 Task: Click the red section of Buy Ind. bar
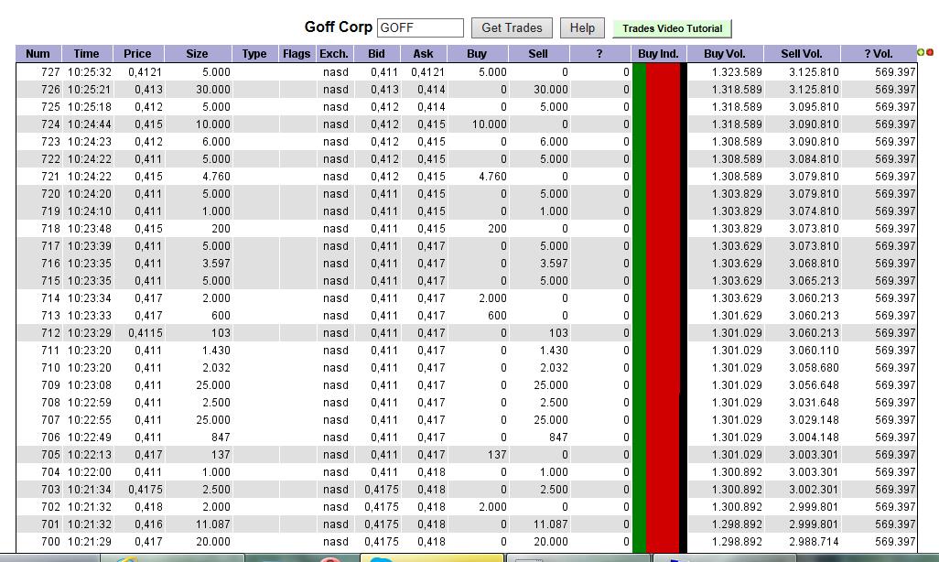click(663, 307)
